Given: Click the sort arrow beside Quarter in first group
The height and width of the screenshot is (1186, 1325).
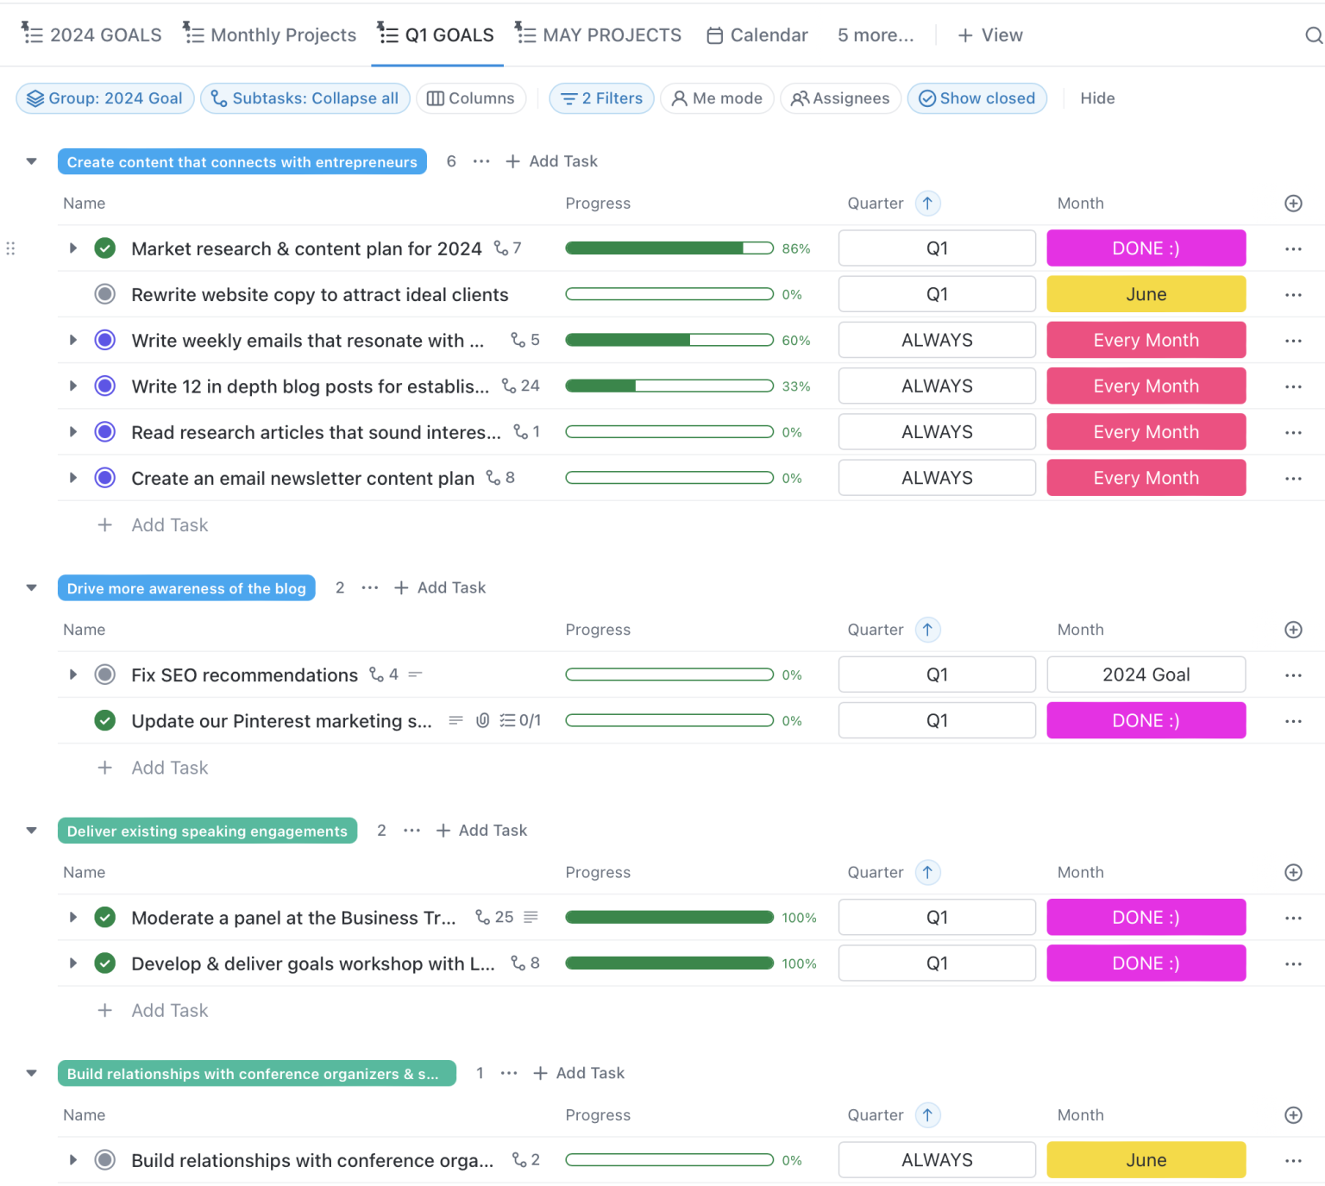Looking at the screenshot, I should [927, 204].
